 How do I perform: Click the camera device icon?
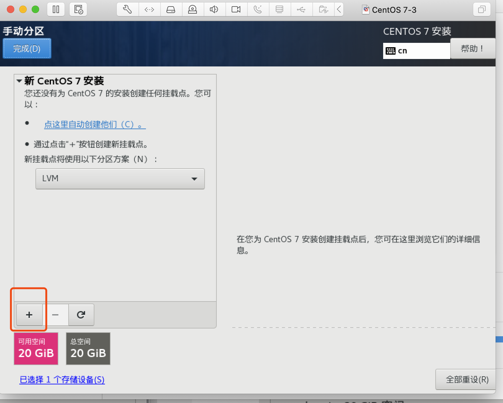tap(236, 10)
